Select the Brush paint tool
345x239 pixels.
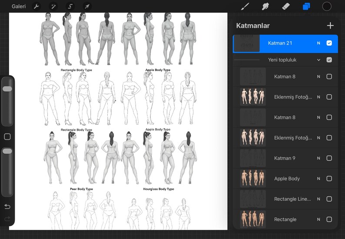tap(245, 6)
